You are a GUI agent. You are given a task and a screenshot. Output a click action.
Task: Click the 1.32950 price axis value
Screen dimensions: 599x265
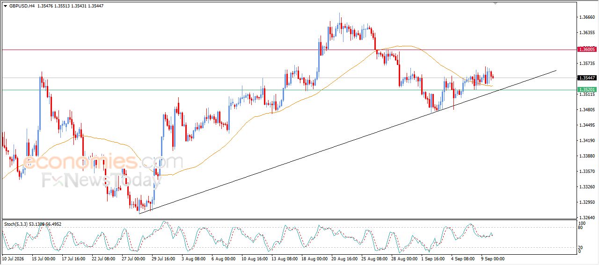pyautogui.click(x=586, y=202)
